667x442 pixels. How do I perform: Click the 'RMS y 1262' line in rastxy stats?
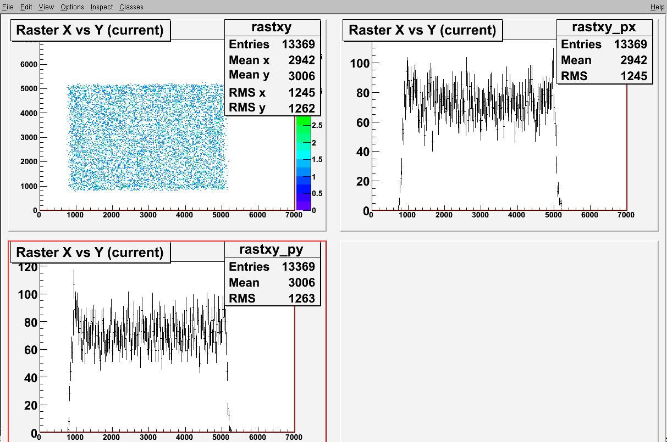pos(272,108)
